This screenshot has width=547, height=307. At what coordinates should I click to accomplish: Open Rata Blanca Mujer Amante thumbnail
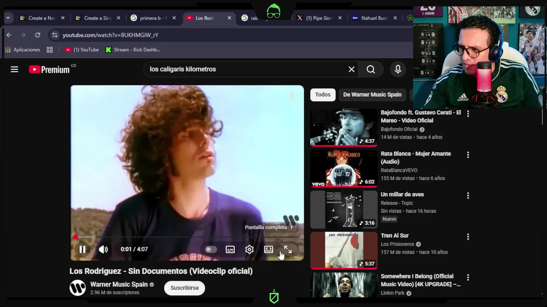click(x=344, y=168)
